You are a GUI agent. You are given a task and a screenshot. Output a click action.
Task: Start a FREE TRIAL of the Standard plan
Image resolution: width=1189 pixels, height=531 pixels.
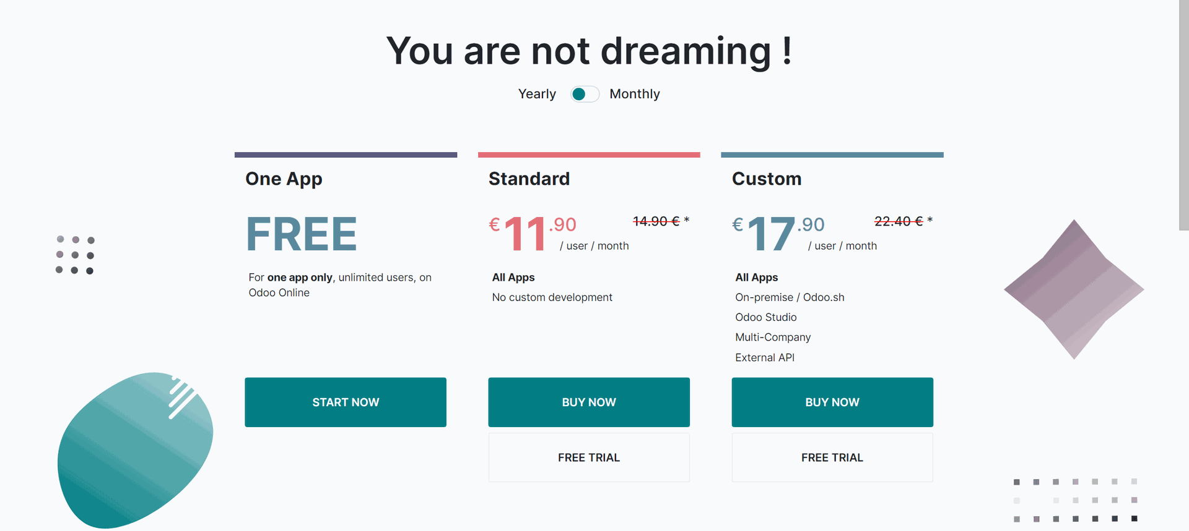pos(589,457)
